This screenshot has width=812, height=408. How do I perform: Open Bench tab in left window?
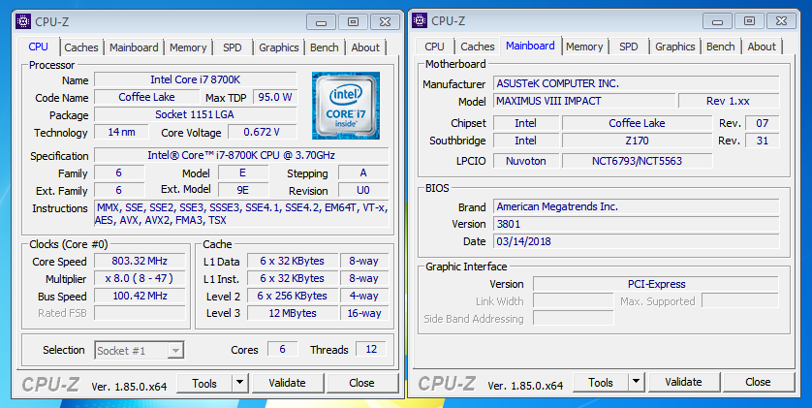tap(325, 47)
